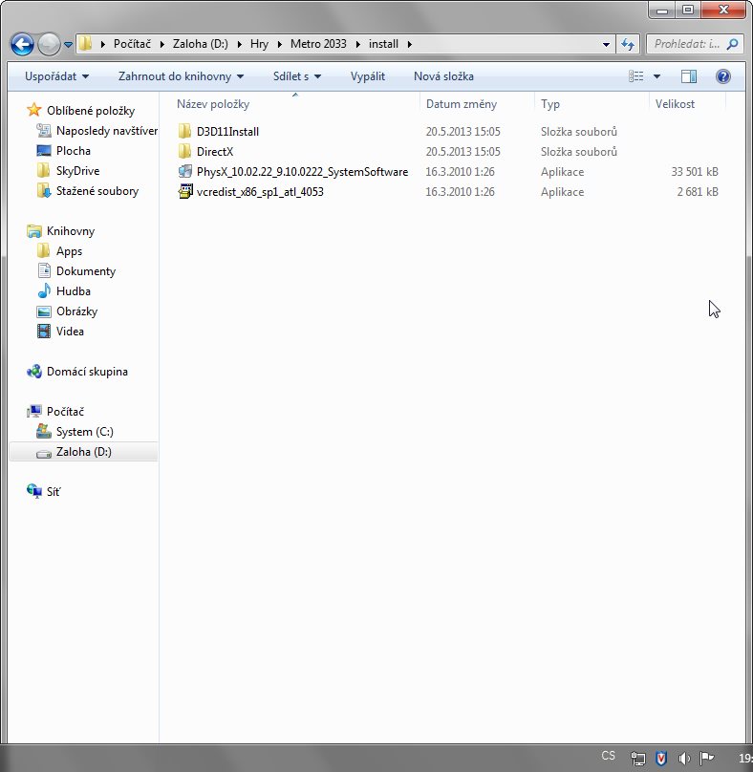Expand the Zahrnout do knihovny dropdown
Screen dimensions: 753x772
point(181,76)
